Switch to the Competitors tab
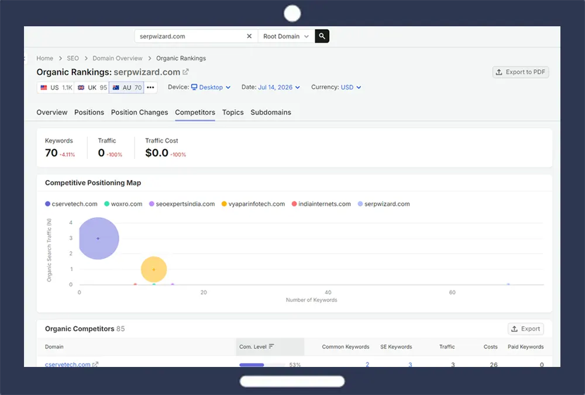Image resolution: width=585 pixels, height=395 pixels. [x=195, y=112]
